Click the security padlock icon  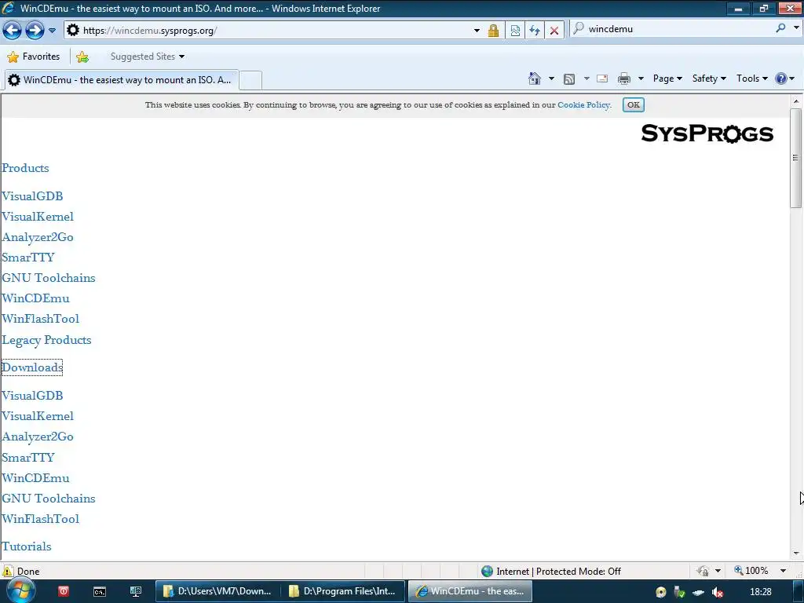(x=493, y=31)
